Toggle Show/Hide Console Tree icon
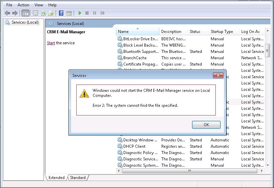 [x=26, y=13]
